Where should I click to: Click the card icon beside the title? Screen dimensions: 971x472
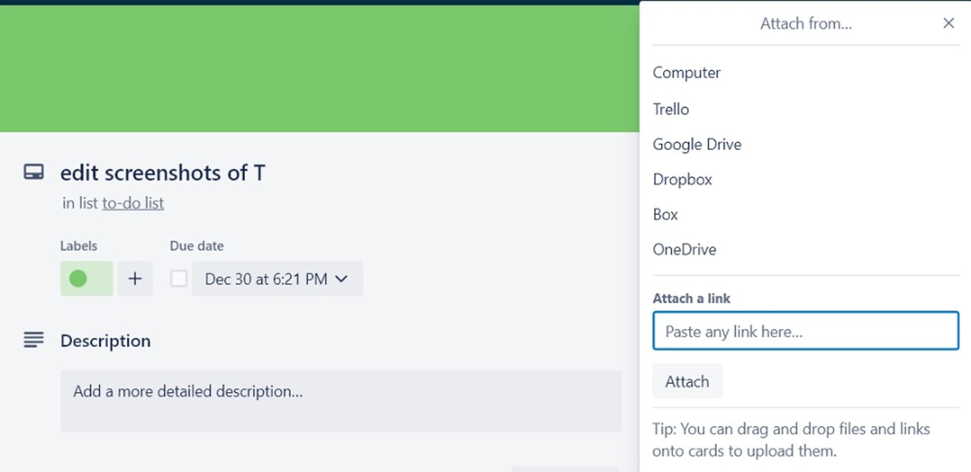33,173
